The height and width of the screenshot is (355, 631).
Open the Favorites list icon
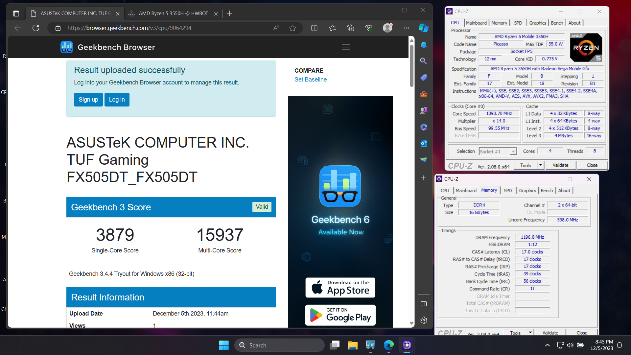click(333, 28)
